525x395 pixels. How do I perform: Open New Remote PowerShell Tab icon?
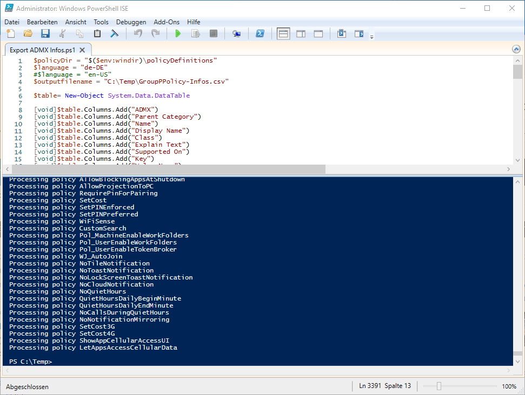click(236, 34)
